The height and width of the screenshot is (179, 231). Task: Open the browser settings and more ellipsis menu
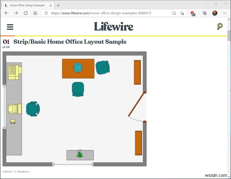click(225, 13)
